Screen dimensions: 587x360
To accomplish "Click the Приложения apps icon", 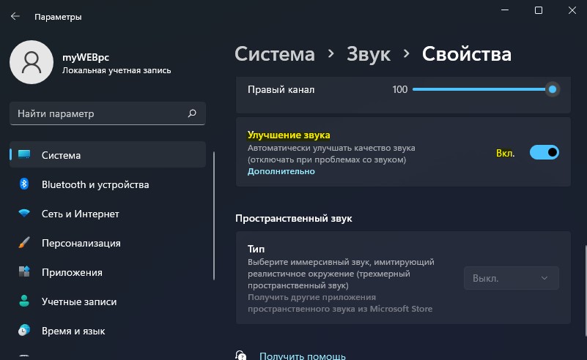I will [x=24, y=271].
